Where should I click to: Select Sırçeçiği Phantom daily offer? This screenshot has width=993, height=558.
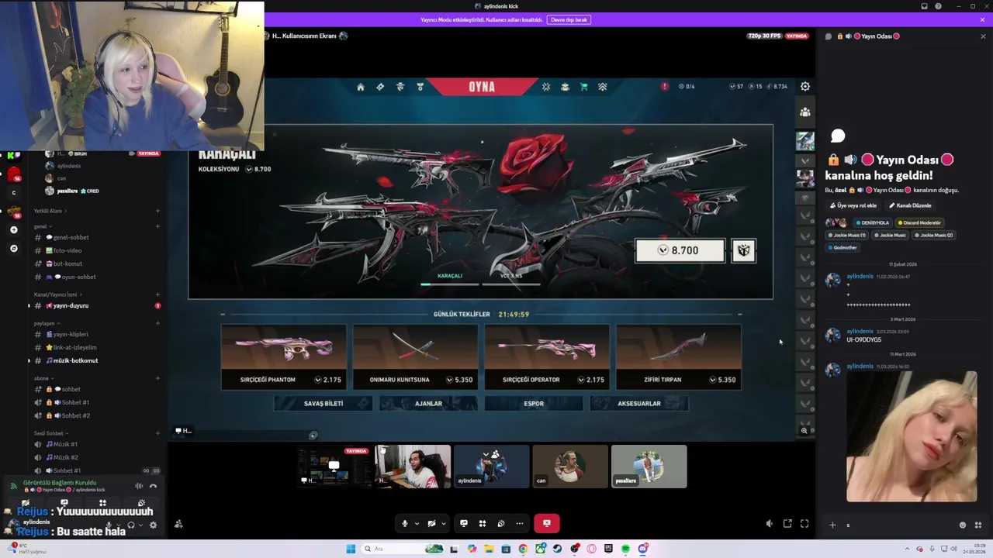pyautogui.click(x=283, y=356)
